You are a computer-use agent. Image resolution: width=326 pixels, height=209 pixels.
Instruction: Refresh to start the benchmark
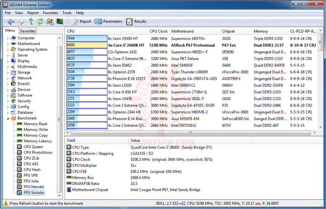click(x=40, y=21)
